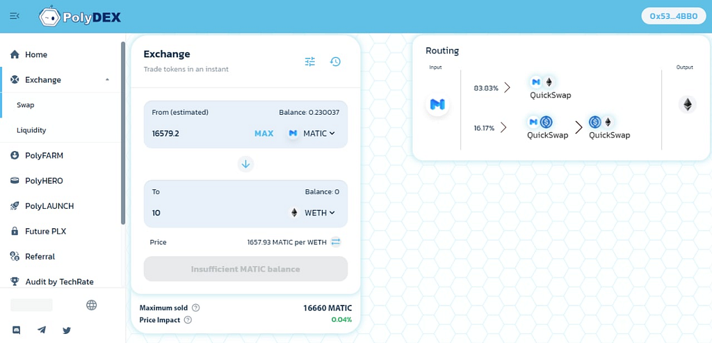The height and width of the screenshot is (343, 712).
Task: Click the USDC-WETH pair icon in Routing
Action: [x=601, y=122]
